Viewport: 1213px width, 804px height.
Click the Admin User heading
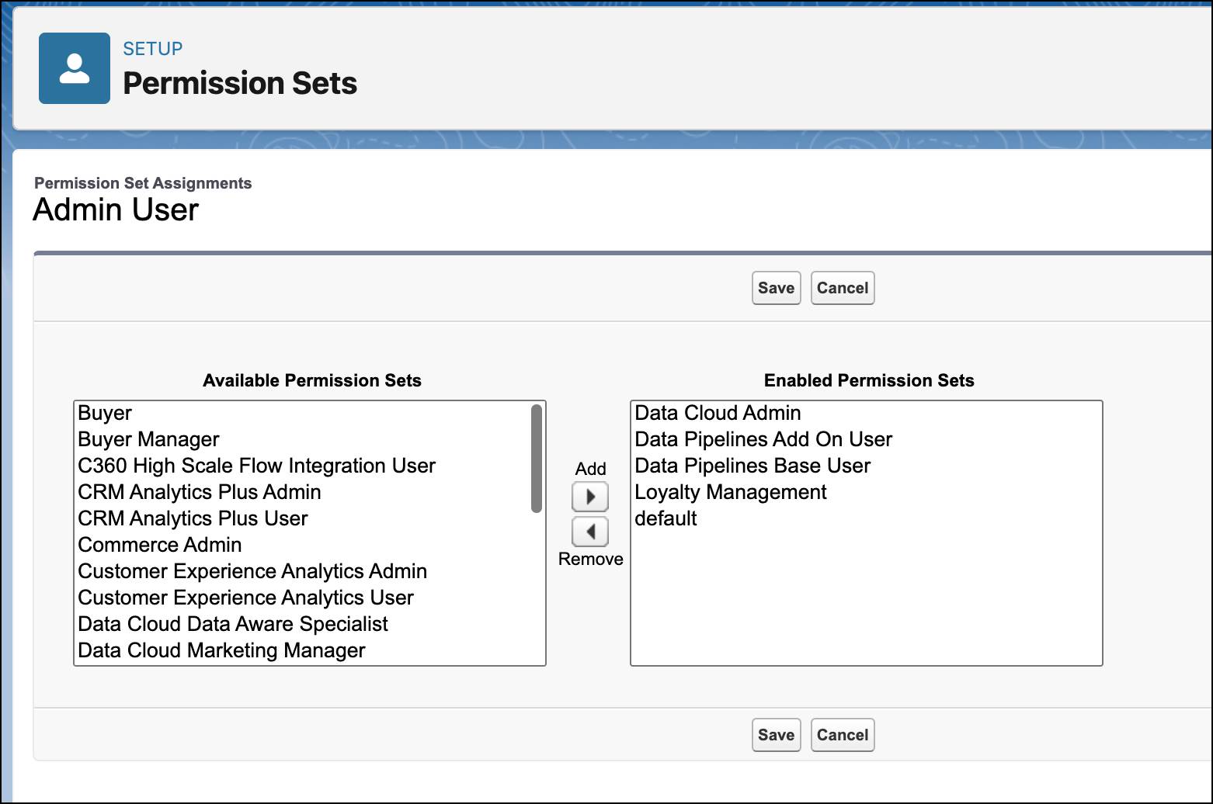[x=116, y=210]
